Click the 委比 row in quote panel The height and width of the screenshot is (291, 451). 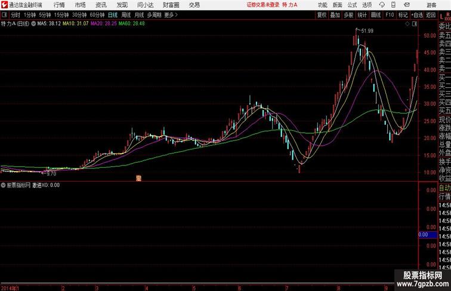(x=444, y=26)
